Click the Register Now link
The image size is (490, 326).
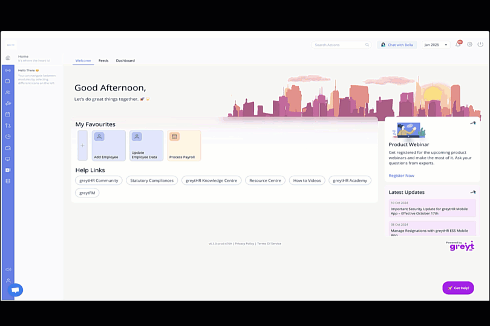401,176
